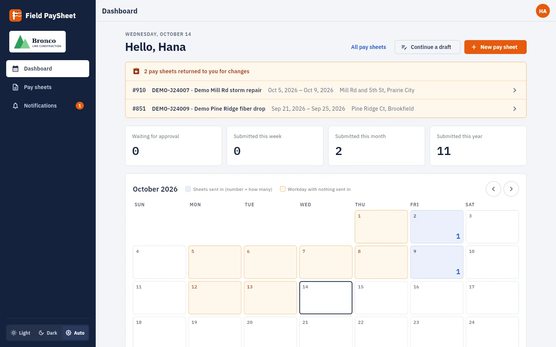
Task: Open the Bronco Line Construction company logo
Action: click(37, 42)
